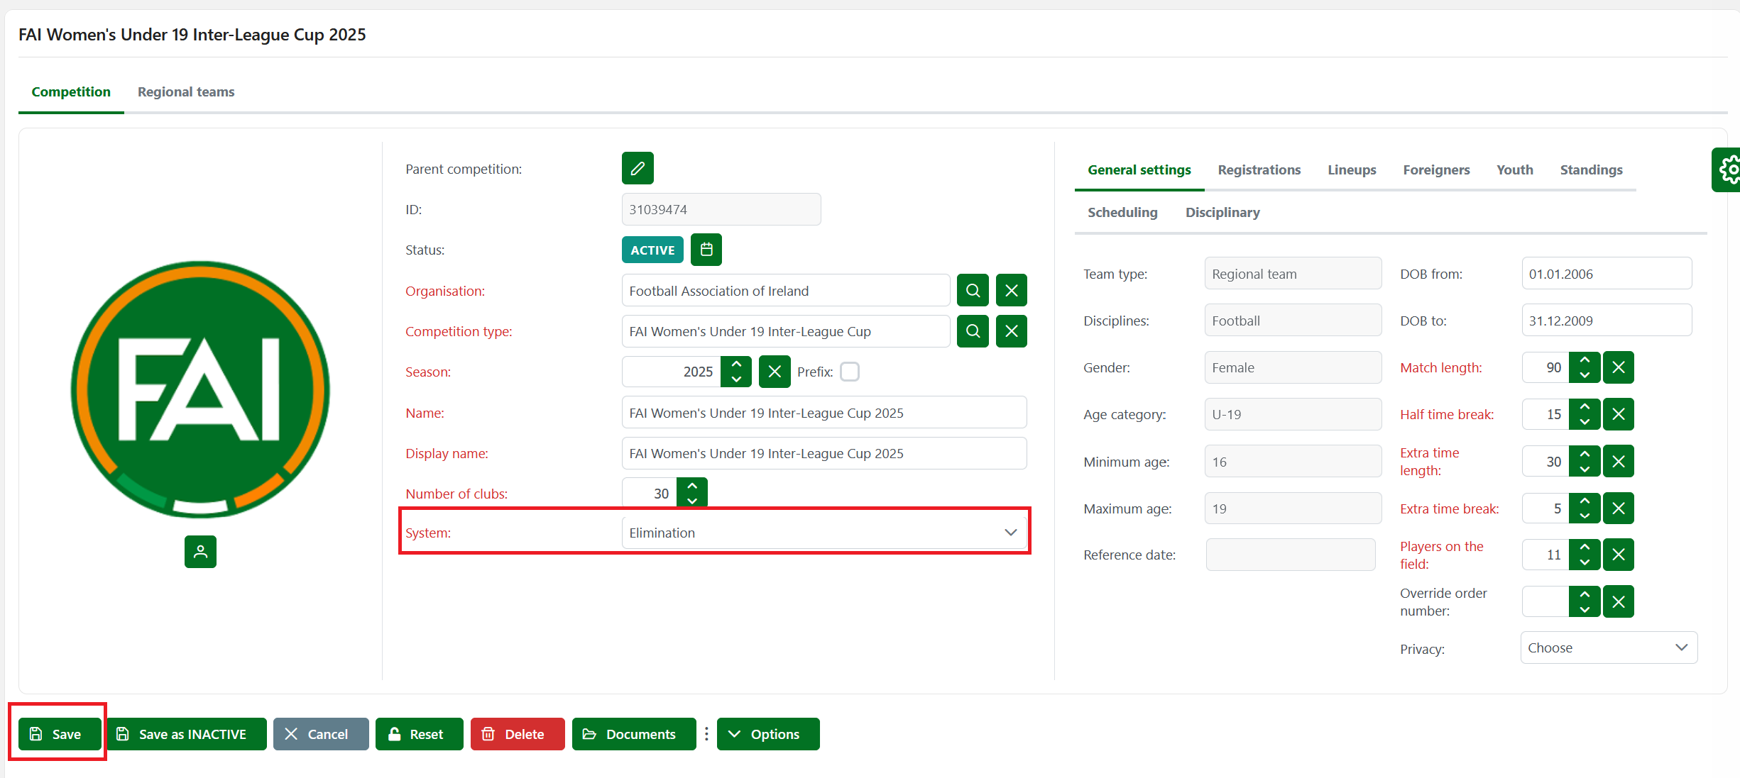Clear the Competition type field with the X
The image size is (1740, 778).
[1011, 331]
